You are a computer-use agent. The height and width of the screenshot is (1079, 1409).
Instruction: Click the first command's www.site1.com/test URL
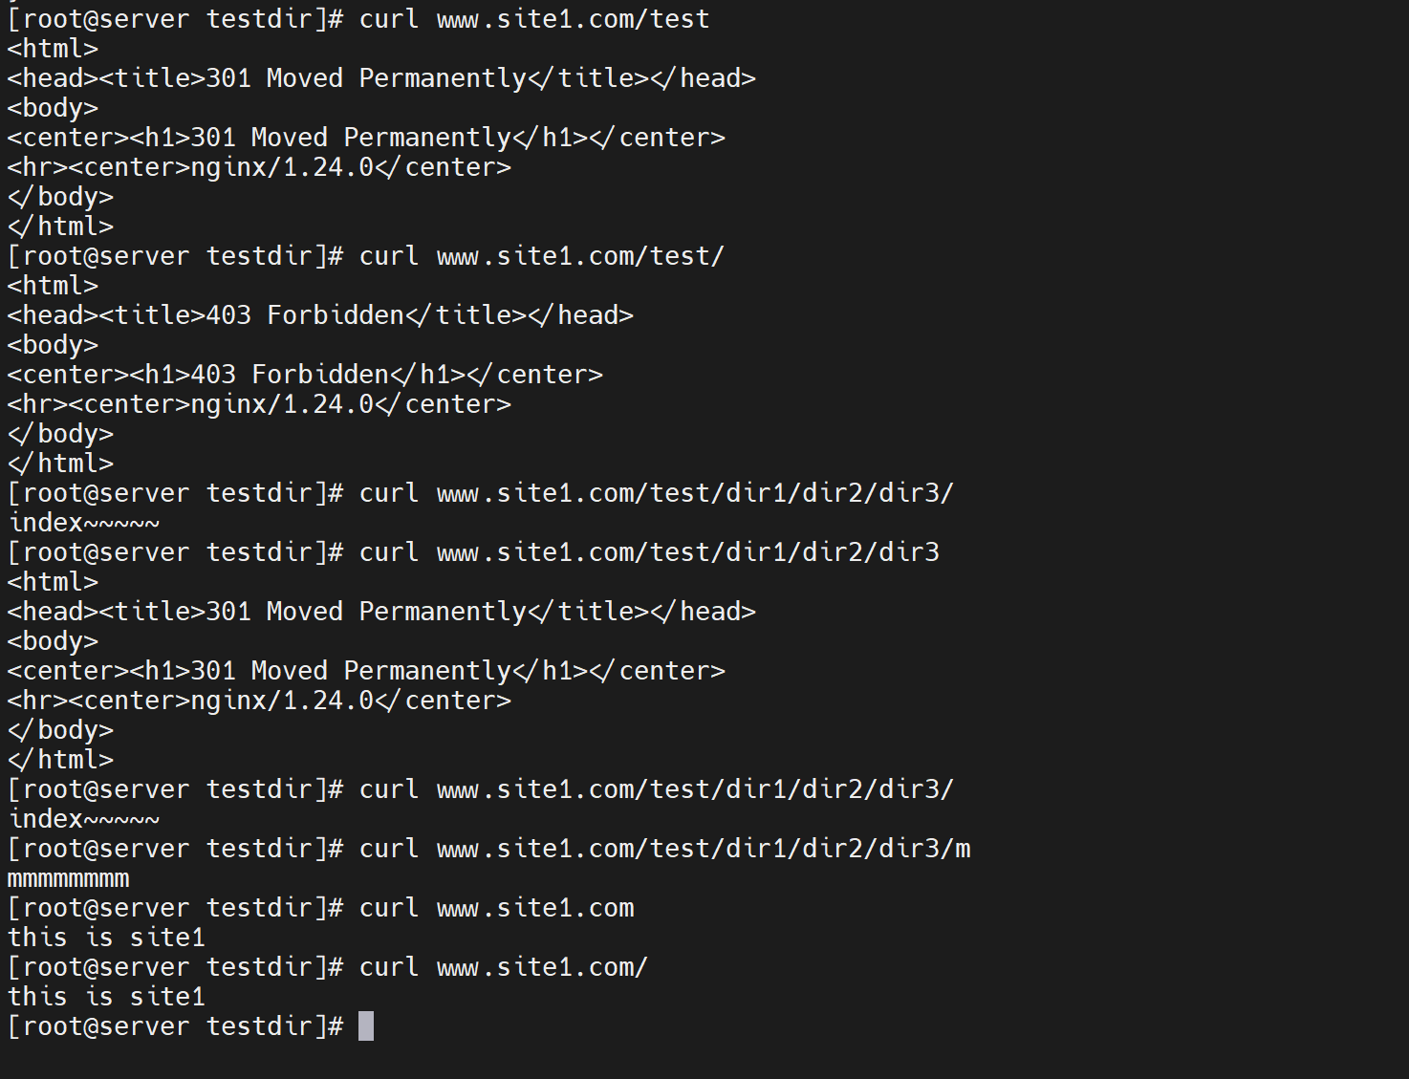573,19
